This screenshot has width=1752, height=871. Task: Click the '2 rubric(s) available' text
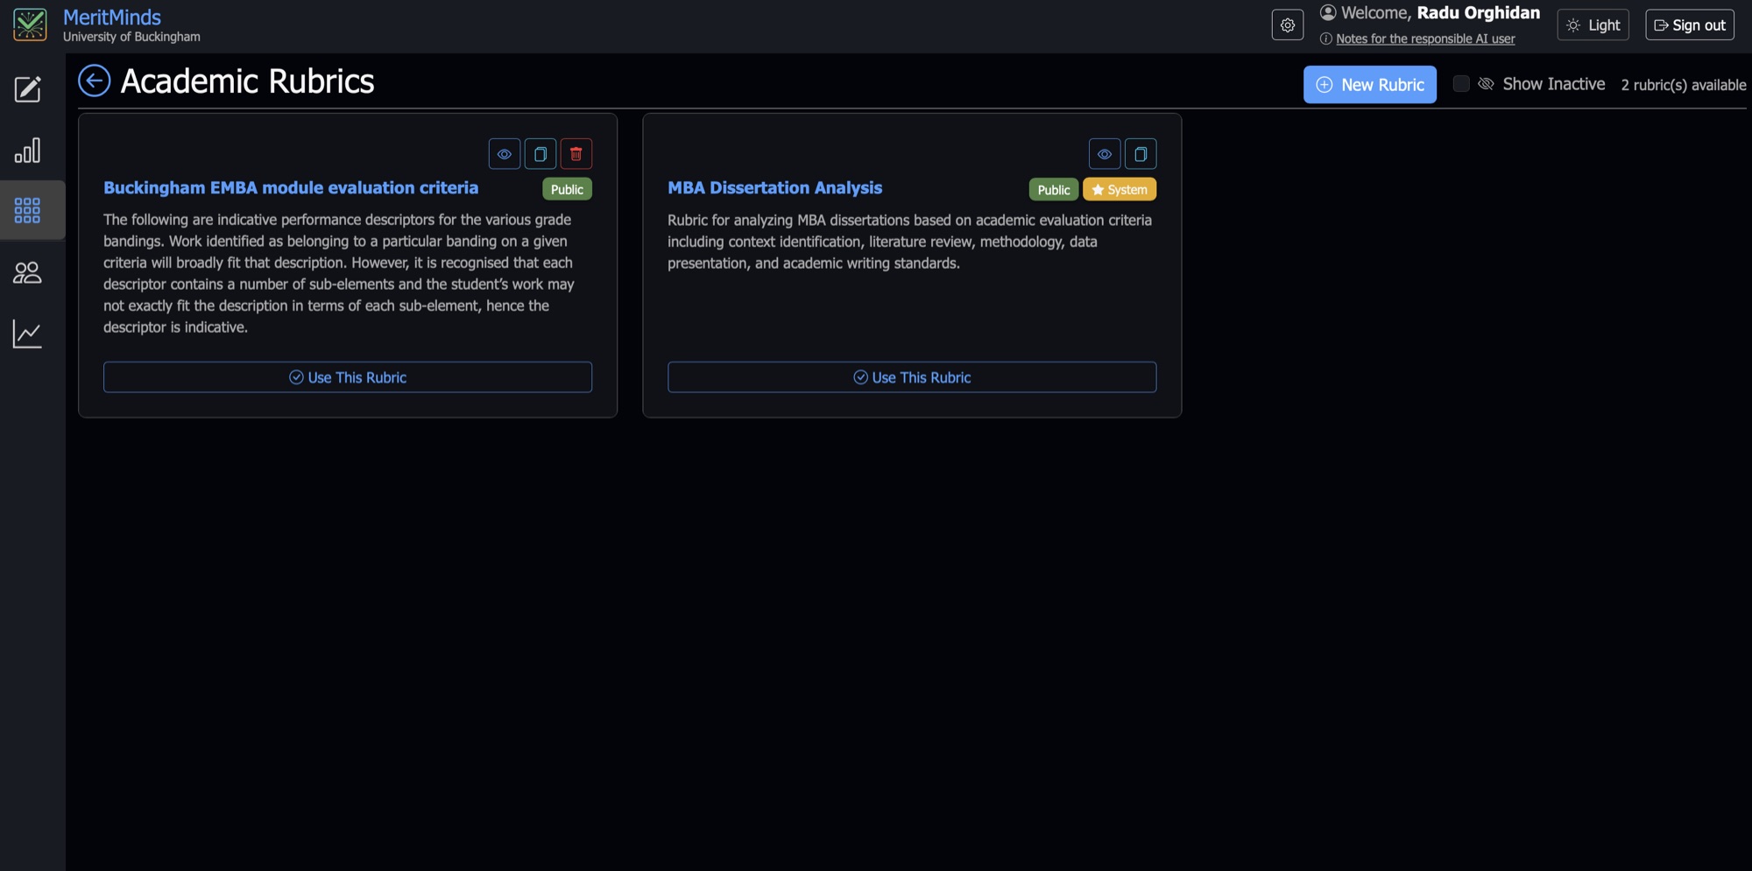coord(1684,85)
